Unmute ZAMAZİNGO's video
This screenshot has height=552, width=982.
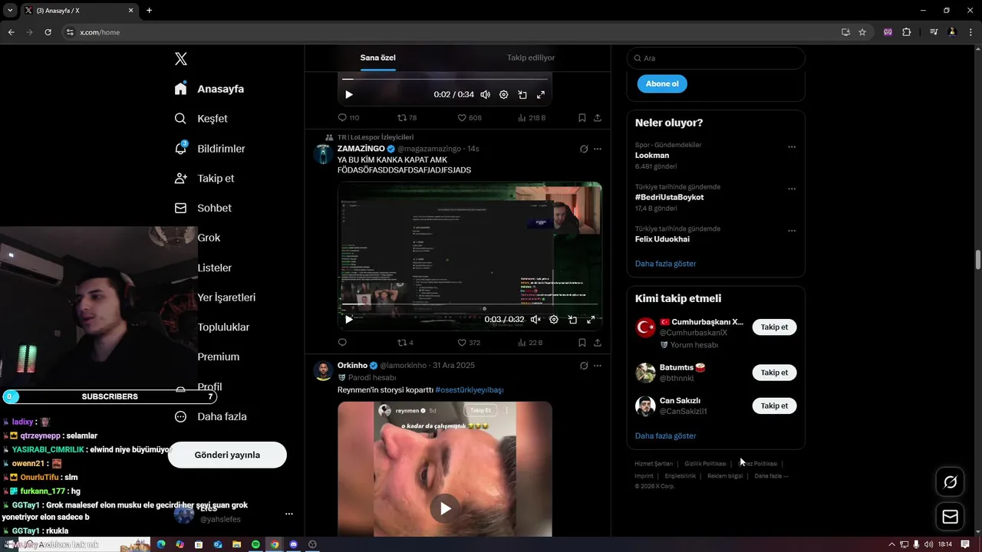tap(535, 319)
